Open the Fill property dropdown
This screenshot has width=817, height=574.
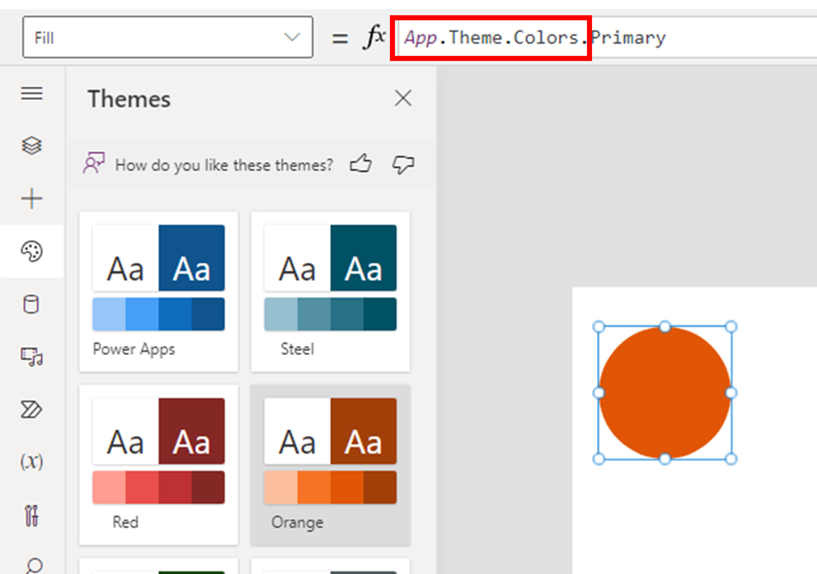(292, 37)
